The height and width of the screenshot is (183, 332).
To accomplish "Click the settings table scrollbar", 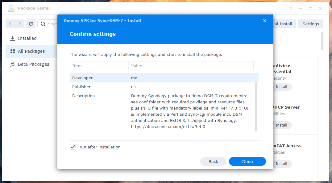I will pyautogui.click(x=256, y=107).
